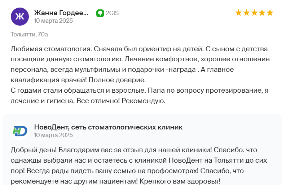Viewport: 286px width, 185px height.
Task: Select the first rating star
Action: tap(239, 13)
